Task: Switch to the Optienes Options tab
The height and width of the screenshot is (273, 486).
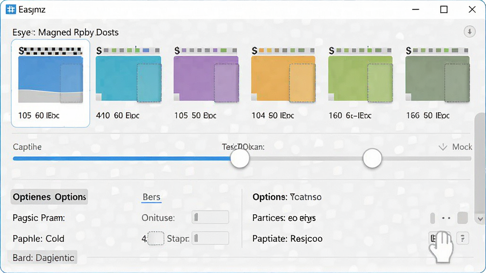Action: click(49, 197)
